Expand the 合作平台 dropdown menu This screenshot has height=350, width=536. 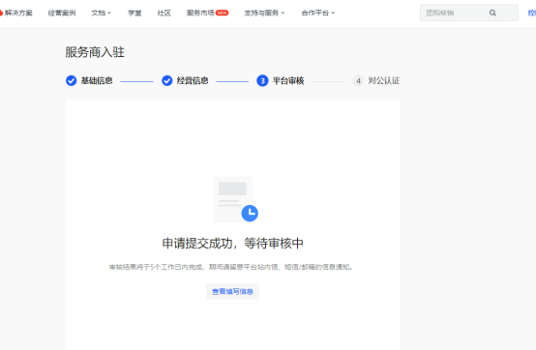click(318, 13)
